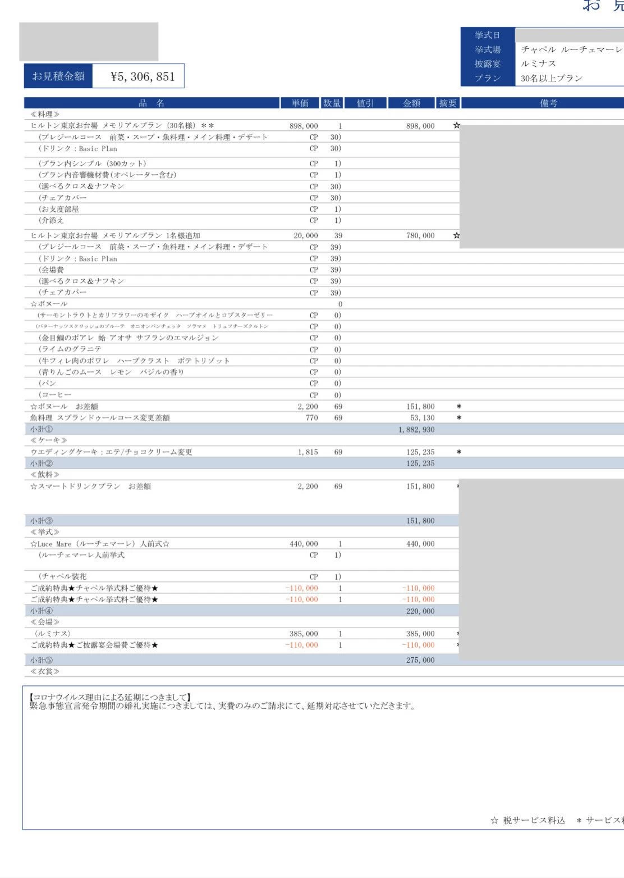Click the (ルーチェマーレ人前挙式 line
This screenshot has height=878, width=624.
[81, 555]
